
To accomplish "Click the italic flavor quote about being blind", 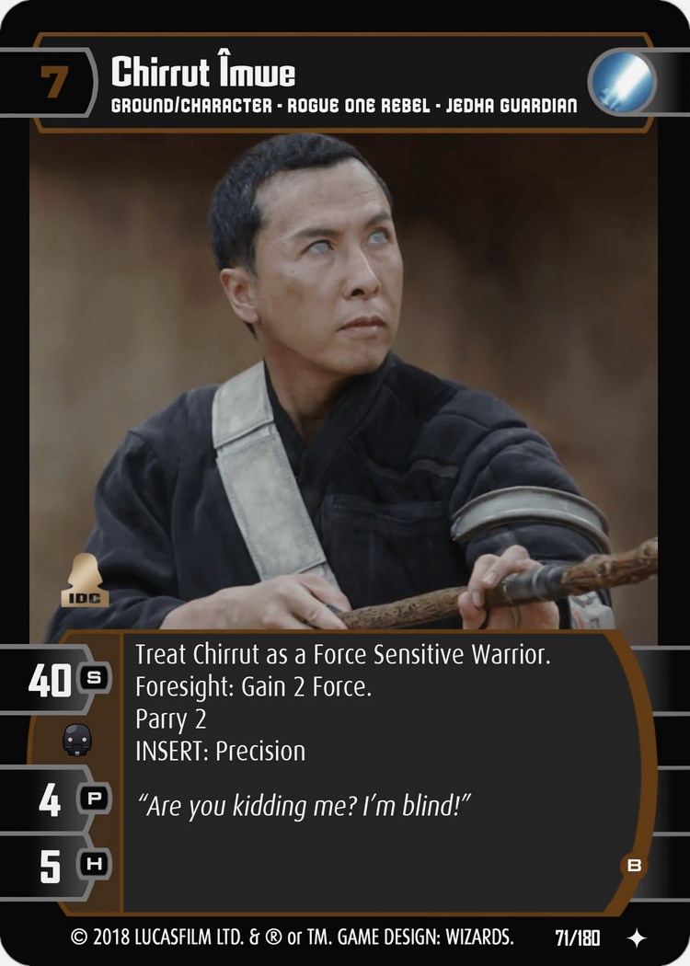I will point(305,806).
